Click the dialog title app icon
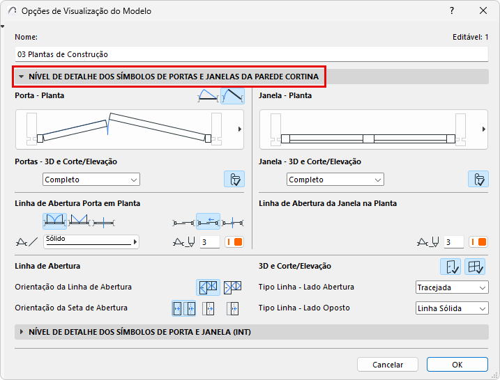Viewport: 500px width, 380px height. coord(12,11)
